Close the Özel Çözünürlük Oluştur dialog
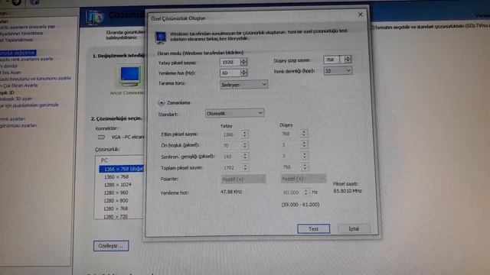Screen dimensions: 490x275 (x=360, y=15)
